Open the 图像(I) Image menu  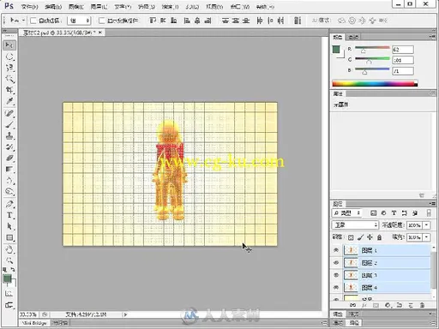(x=76, y=7)
